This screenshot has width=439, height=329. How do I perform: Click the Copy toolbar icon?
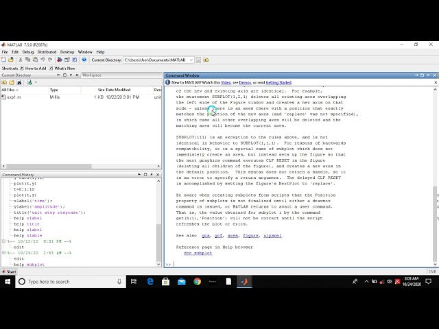pyautogui.click(x=27, y=60)
